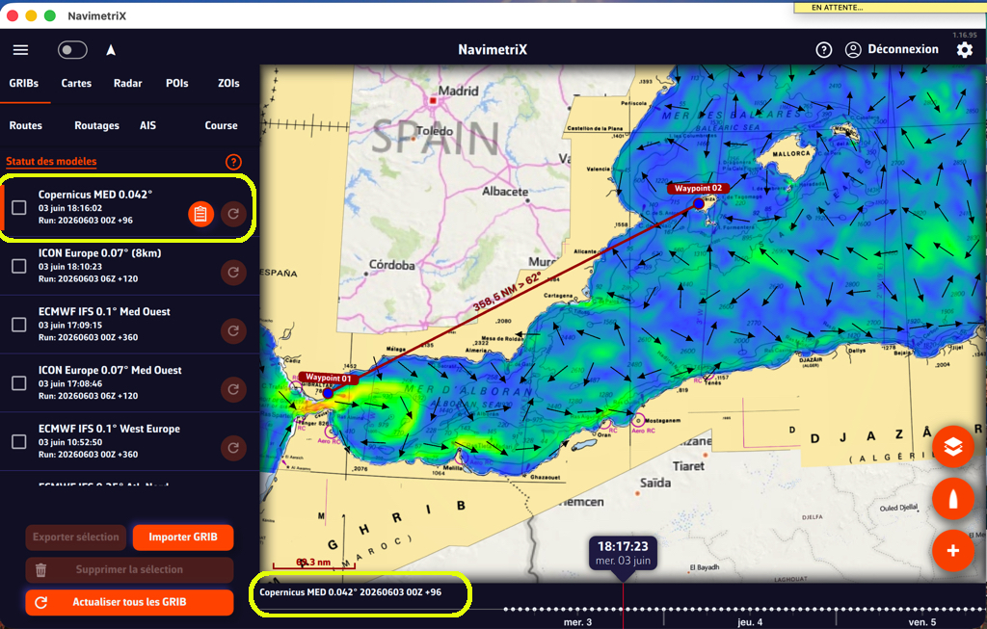Click the 358,5 NM > 62° route label

pyautogui.click(x=506, y=292)
